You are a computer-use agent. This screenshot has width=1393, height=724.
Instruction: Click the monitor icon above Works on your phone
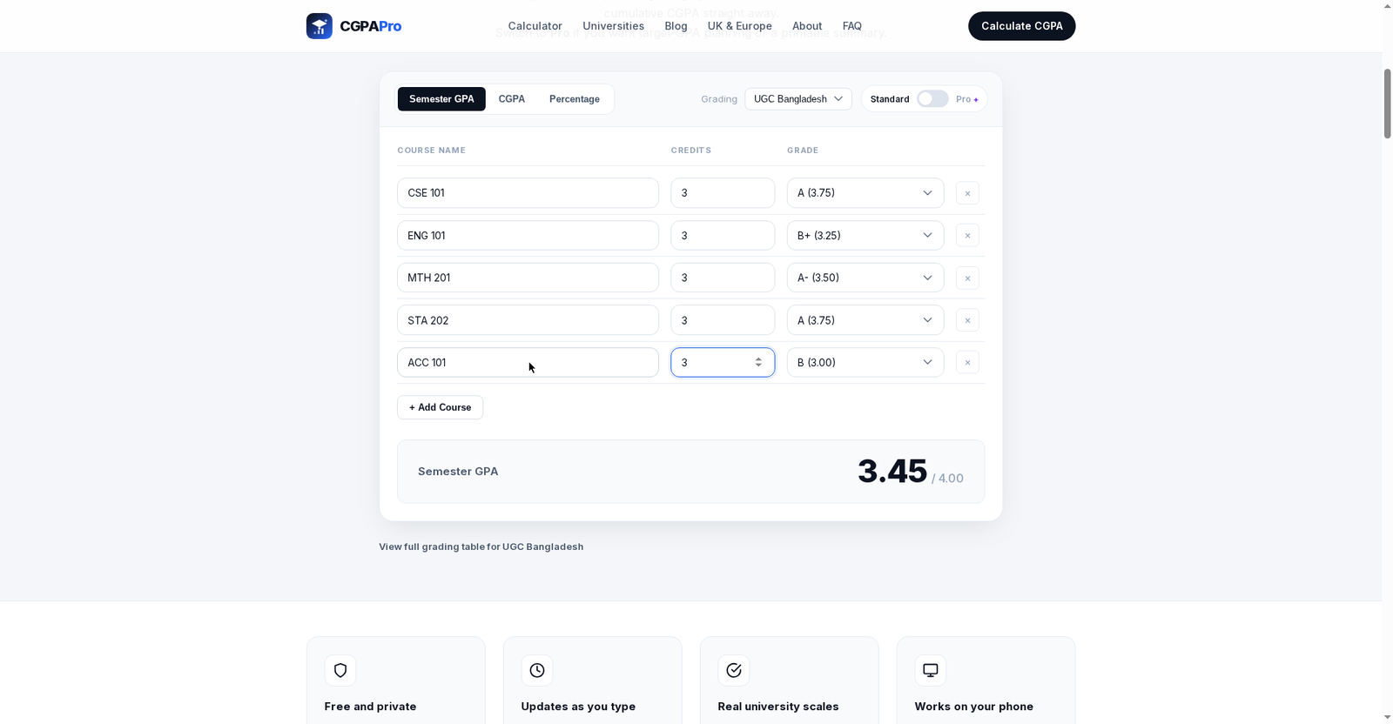tap(931, 670)
